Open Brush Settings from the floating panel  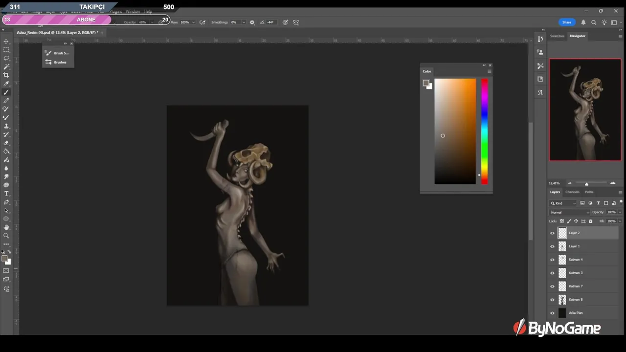click(x=58, y=53)
